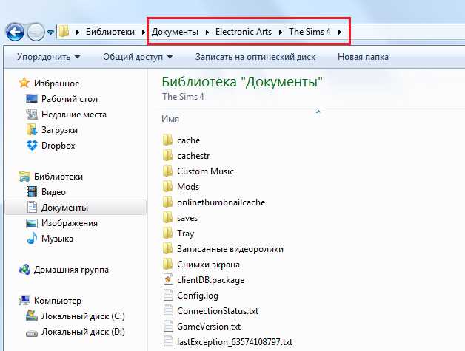Screen dimensions: 465x351
Task: Sort by the Имя column header
Action: click(170, 119)
